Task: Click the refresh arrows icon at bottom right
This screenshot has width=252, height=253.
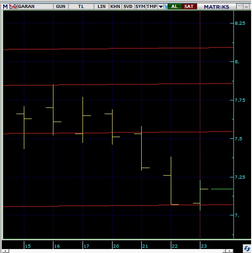Action: pos(247,248)
